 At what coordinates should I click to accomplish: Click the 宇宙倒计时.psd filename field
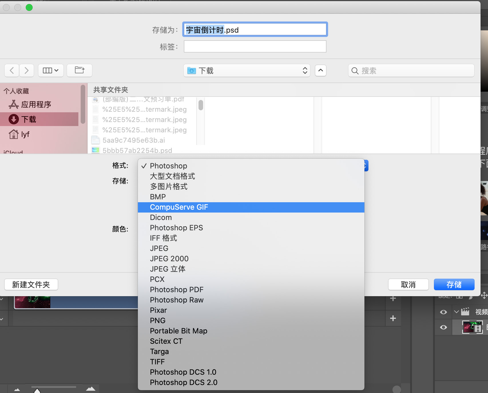coord(255,29)
